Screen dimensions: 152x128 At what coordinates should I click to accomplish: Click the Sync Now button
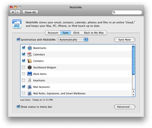tap(125, 40)
